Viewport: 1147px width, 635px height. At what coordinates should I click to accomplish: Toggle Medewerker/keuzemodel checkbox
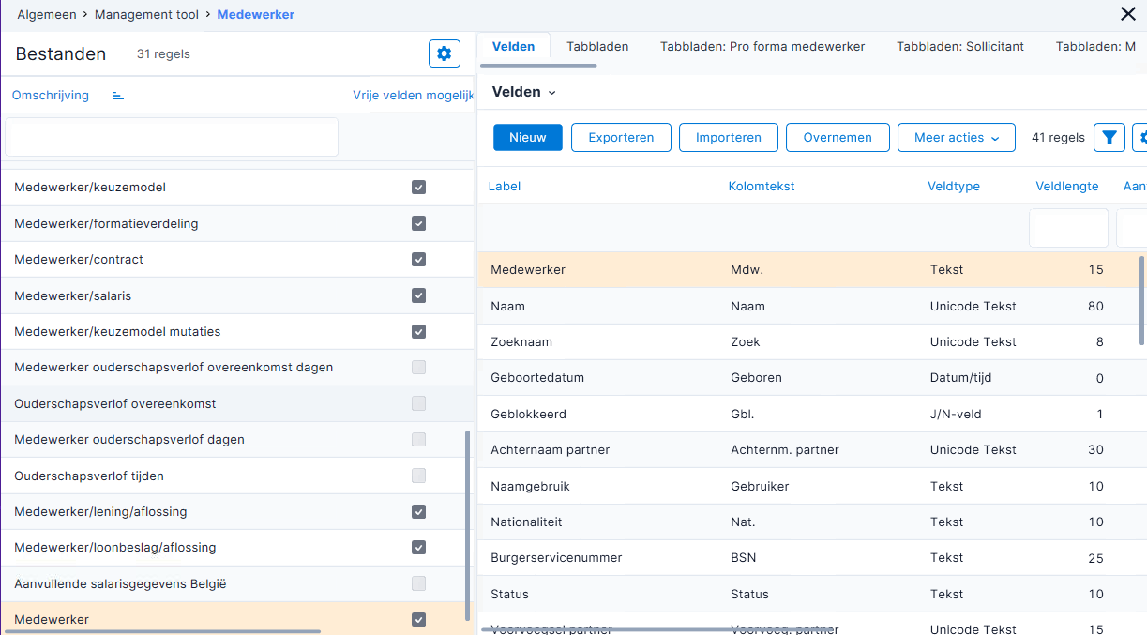pyautogui.click(x=418, y=188)
